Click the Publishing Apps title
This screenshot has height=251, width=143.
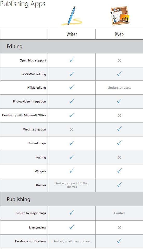[x=23, y=4]
